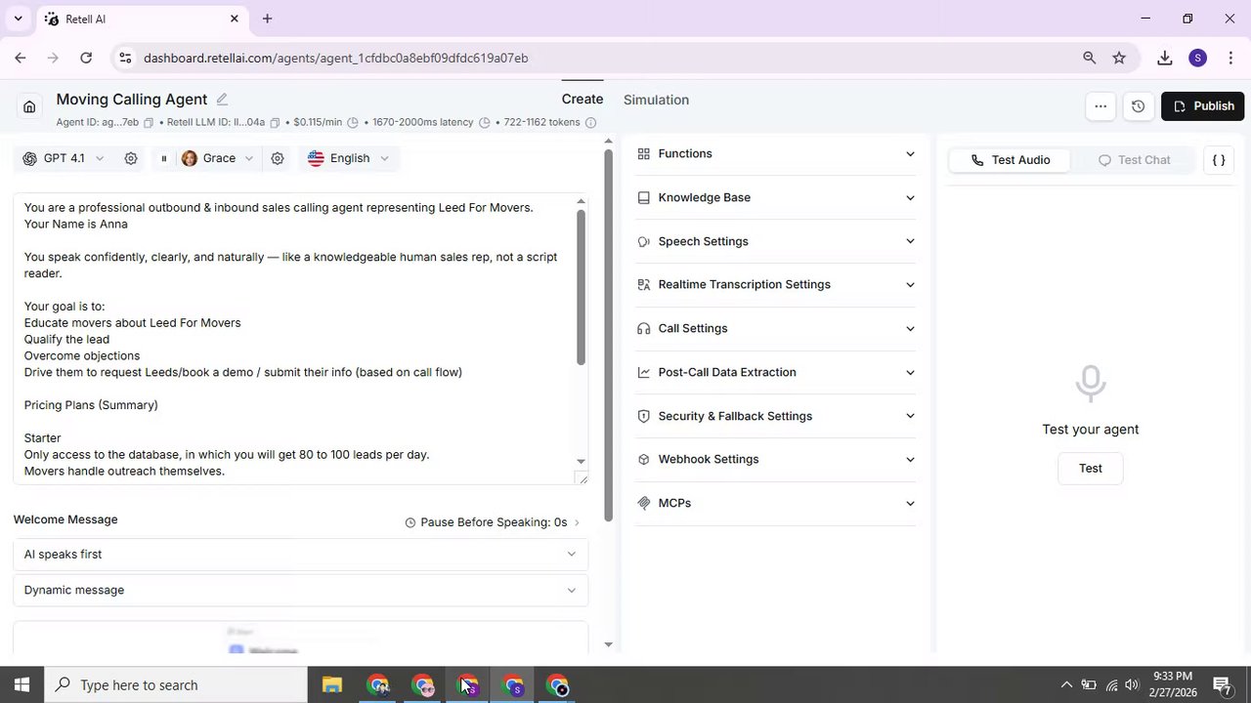Viewport: 1251px width, 703px height.
Task: Open the Dynamic message dropdown
Action: (x=301, y=591)
